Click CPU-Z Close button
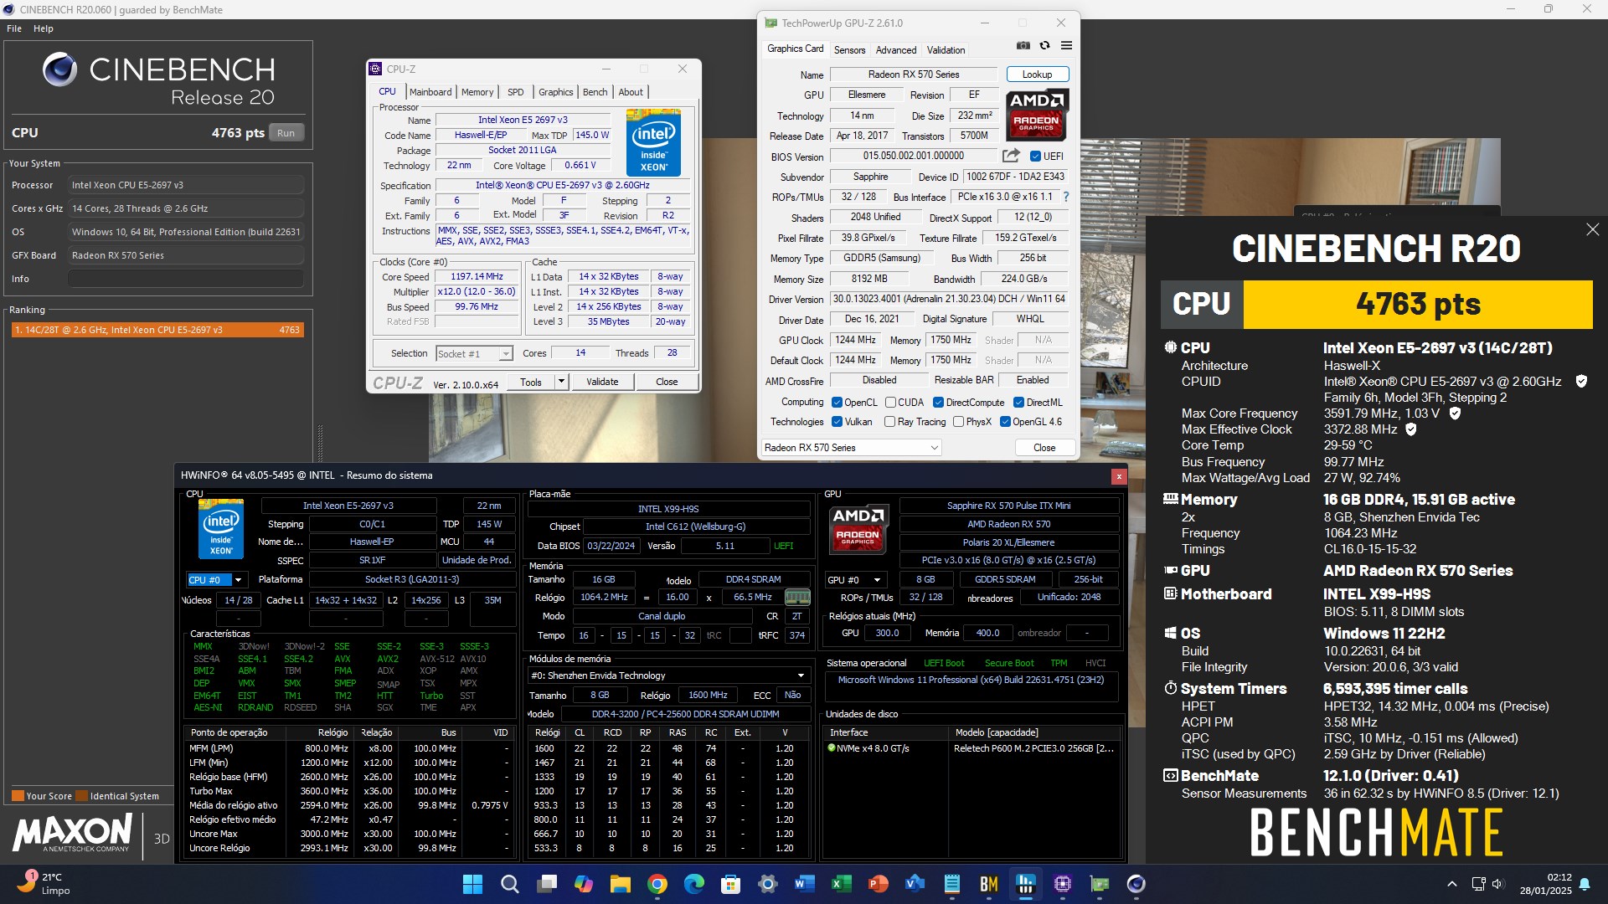Image resolution: width=1608 pixels, height=904 pixels. point(667,382)
